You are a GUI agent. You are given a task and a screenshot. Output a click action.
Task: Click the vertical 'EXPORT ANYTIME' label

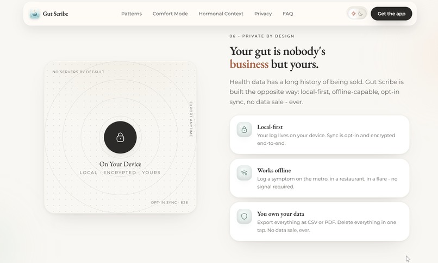(x=191, y=119)
